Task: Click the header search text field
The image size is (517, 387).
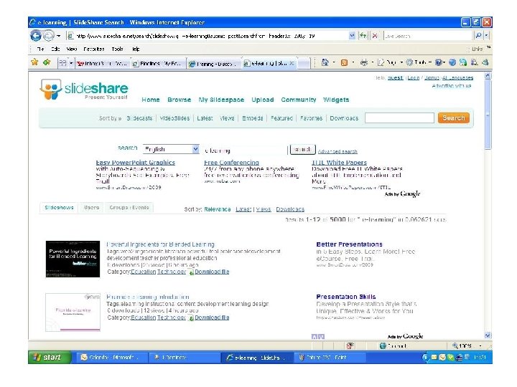Action: (399, 118)
